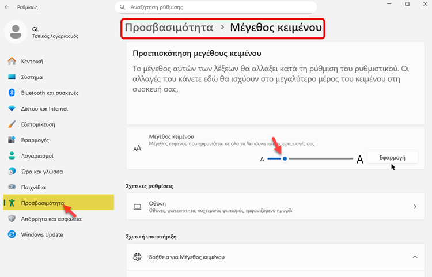Click the text size slider handle
432x277 pixels.
(285, 158)
